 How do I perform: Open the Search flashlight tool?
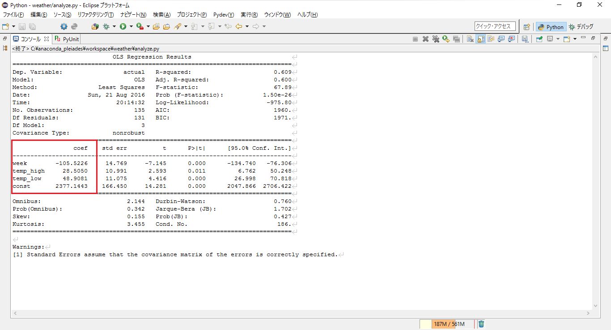[179, 26]
